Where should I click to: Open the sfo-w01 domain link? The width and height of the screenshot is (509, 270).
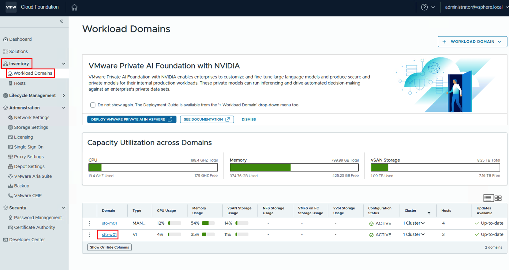pos(109,235)
